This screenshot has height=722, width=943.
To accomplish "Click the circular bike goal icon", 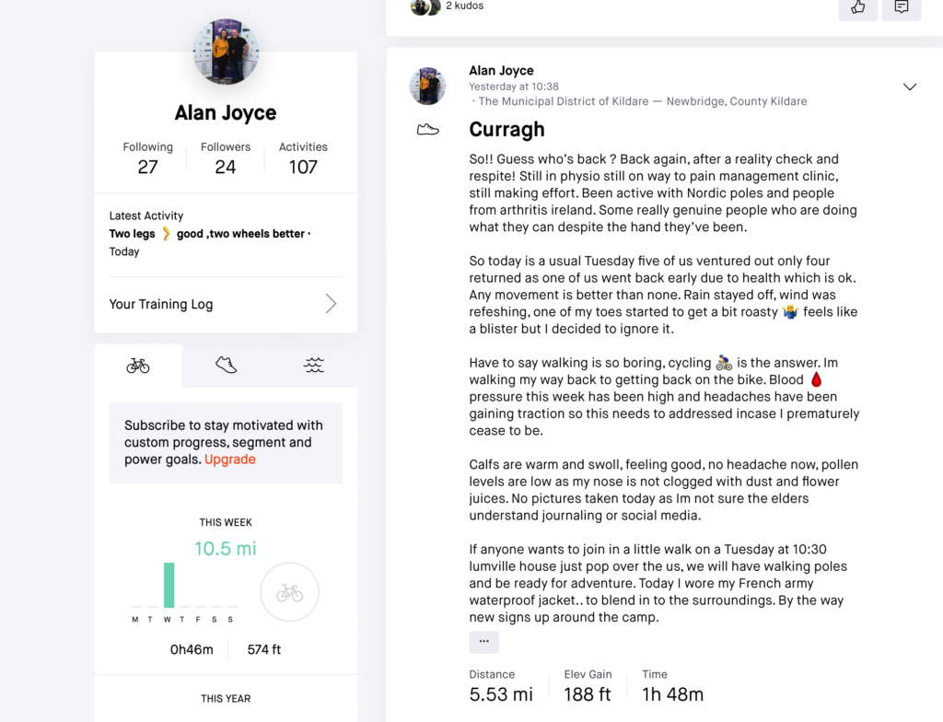I will (x=289, y=592).
